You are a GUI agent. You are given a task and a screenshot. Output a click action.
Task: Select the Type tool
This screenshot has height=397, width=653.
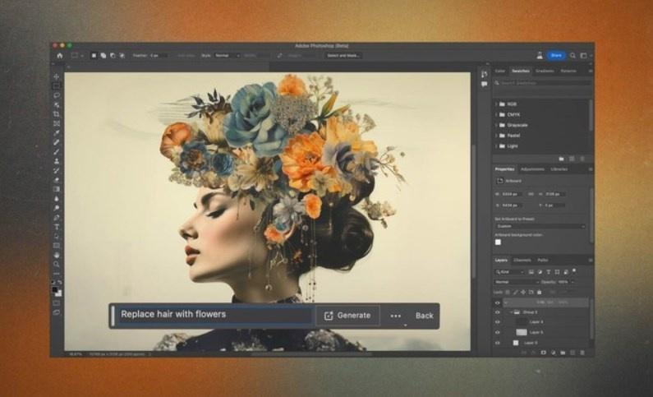point(57,227)
